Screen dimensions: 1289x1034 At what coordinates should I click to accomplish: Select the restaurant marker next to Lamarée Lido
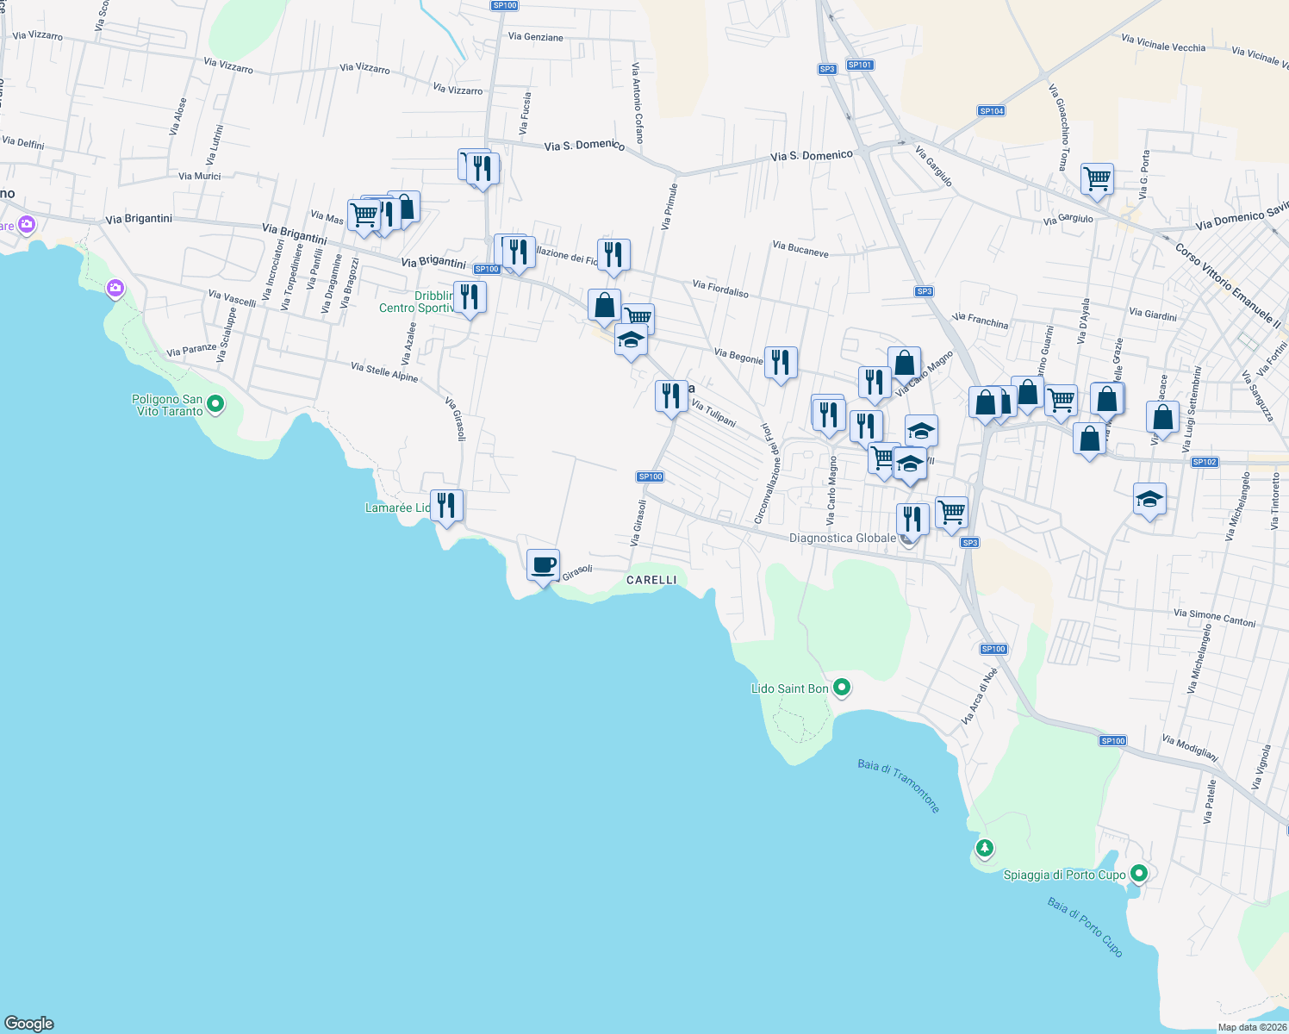point(446,504)
